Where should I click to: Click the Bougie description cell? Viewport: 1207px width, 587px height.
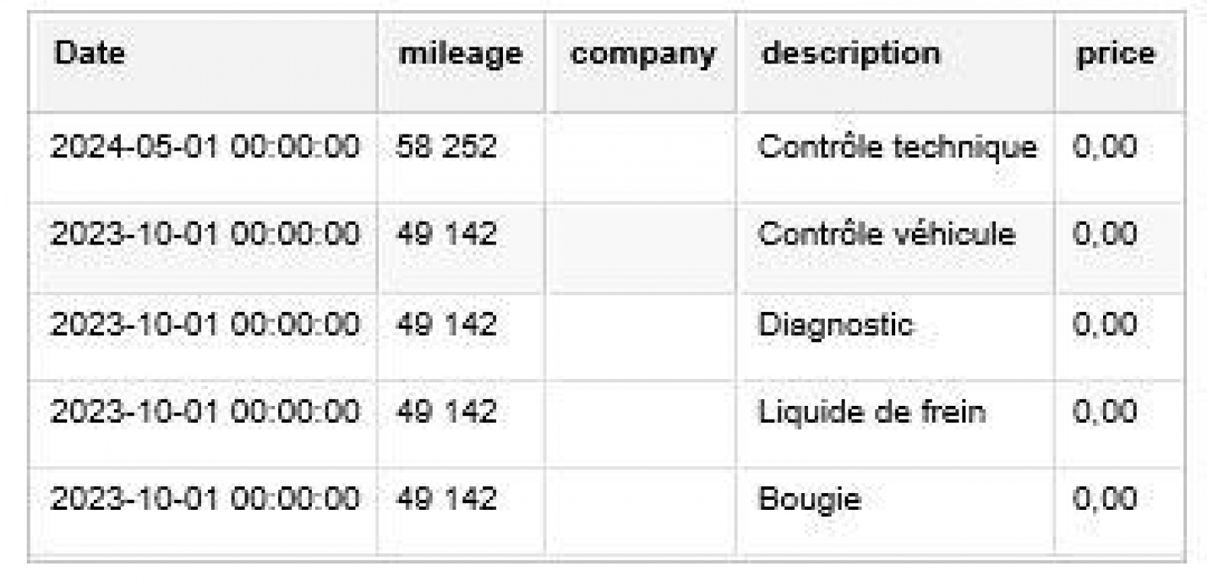[810, 499]
